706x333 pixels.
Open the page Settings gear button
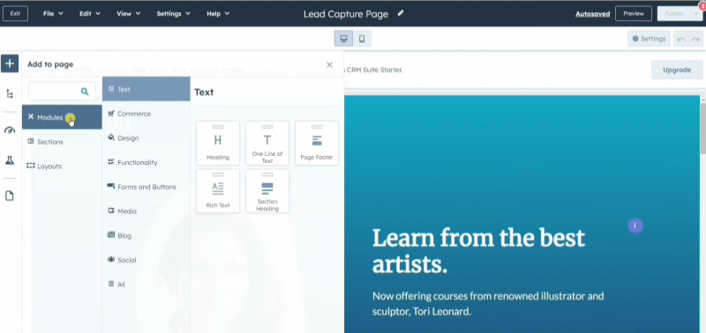(649, 39)
